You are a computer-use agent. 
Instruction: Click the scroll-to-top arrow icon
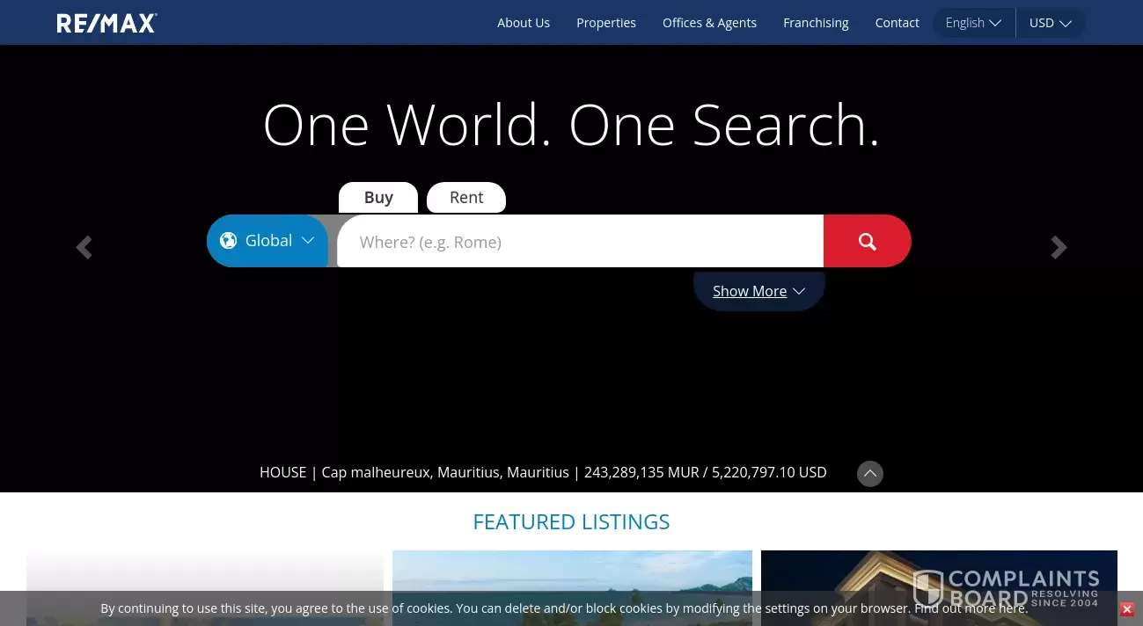point(869,473)
